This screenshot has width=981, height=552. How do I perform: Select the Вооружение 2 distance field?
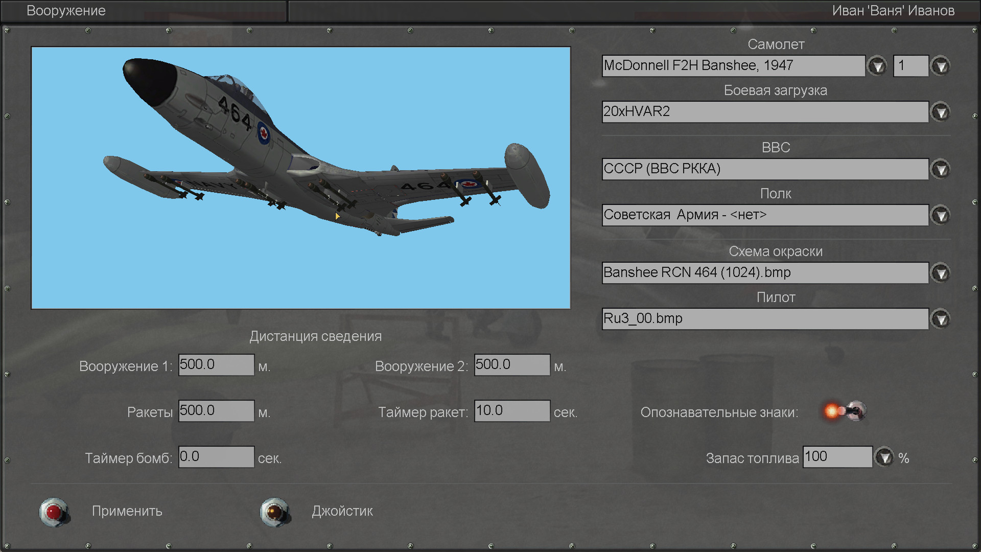click(x=512, y=365)
